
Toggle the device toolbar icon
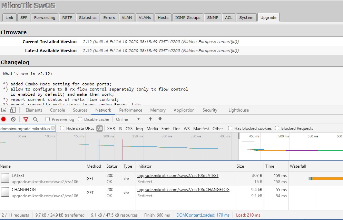(x=13, y=110)
